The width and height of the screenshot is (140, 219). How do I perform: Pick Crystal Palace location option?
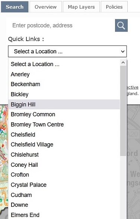tap(64, 185)
